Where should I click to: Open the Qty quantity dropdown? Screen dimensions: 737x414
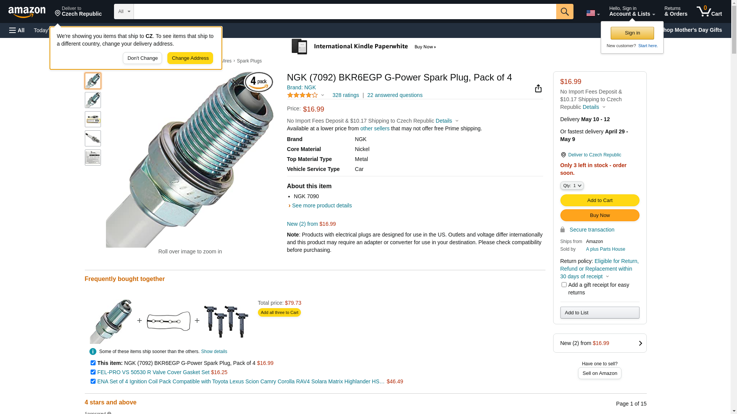(572, 186)
